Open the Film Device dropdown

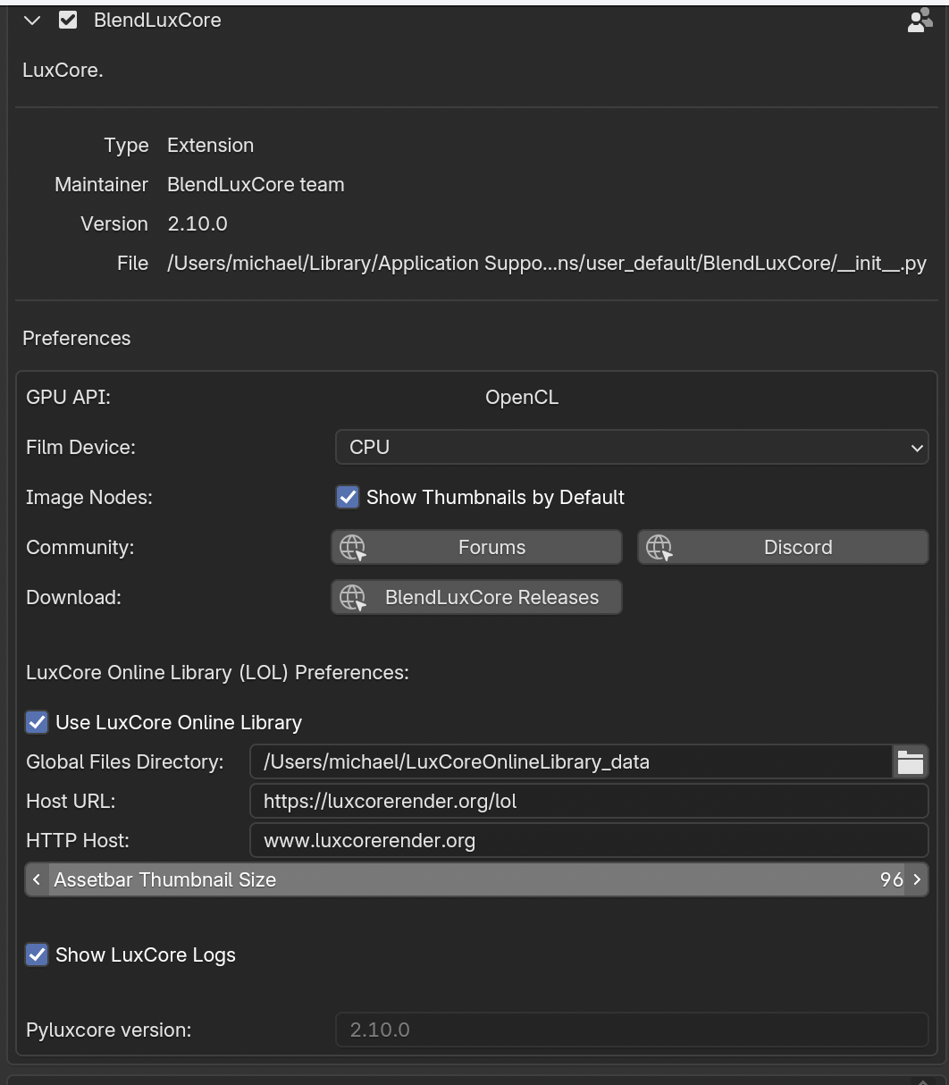[631, 448]
